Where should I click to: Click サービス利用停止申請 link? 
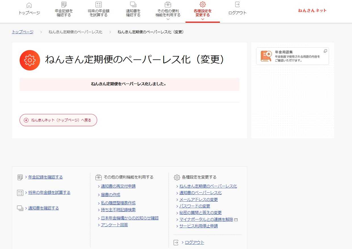pos(198,226)
